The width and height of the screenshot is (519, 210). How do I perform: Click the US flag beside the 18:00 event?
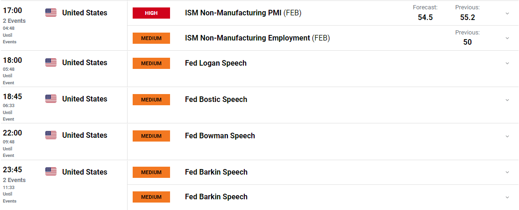tap(51, 62)
